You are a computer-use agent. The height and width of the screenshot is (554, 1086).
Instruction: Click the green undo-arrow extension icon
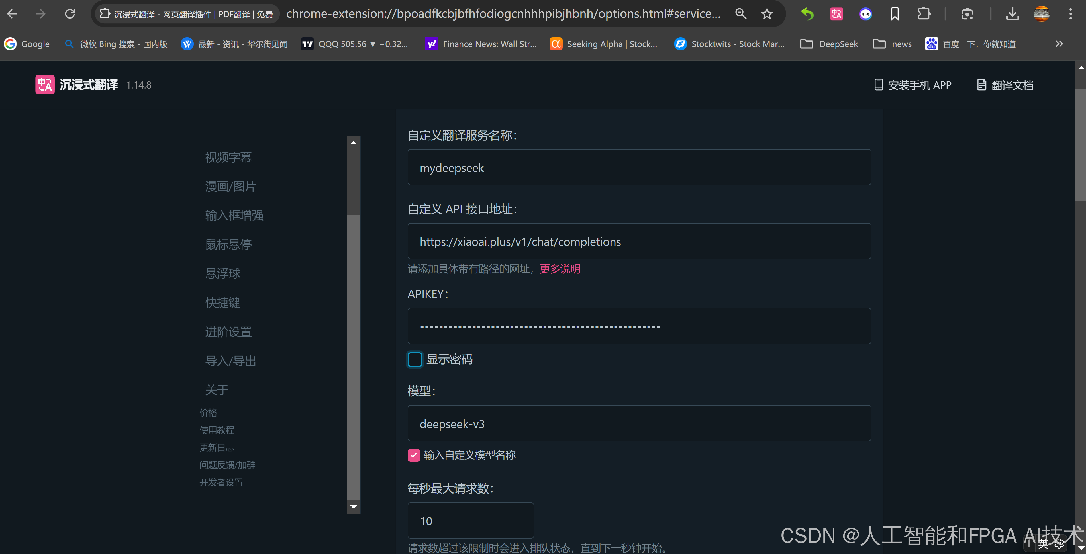pos(807,13)
